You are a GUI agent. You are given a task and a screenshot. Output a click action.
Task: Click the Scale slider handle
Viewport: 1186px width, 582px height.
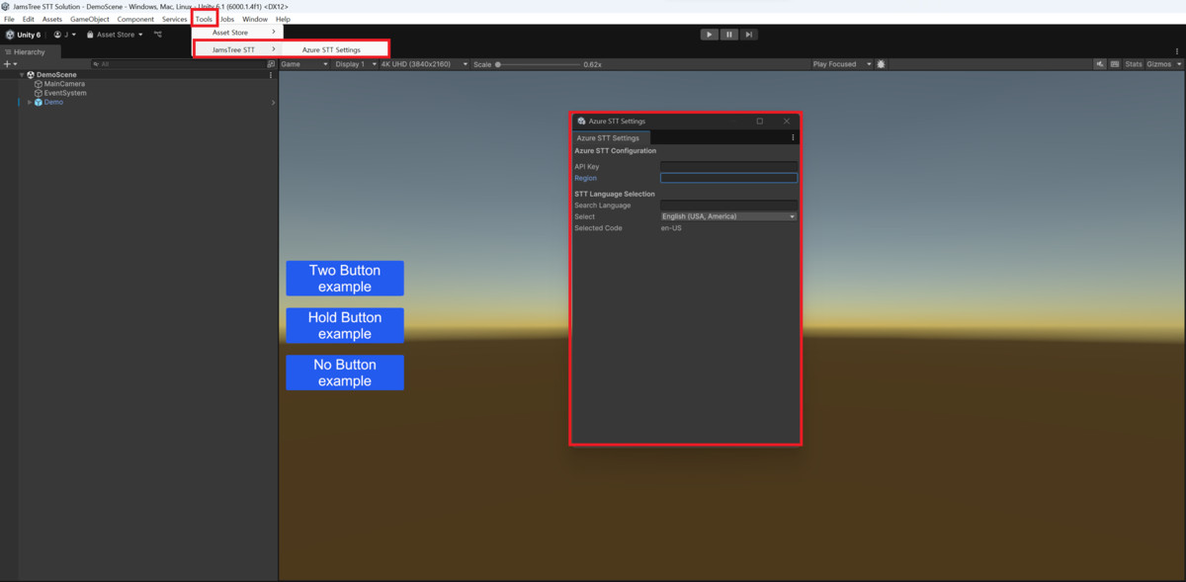(498, 64)
